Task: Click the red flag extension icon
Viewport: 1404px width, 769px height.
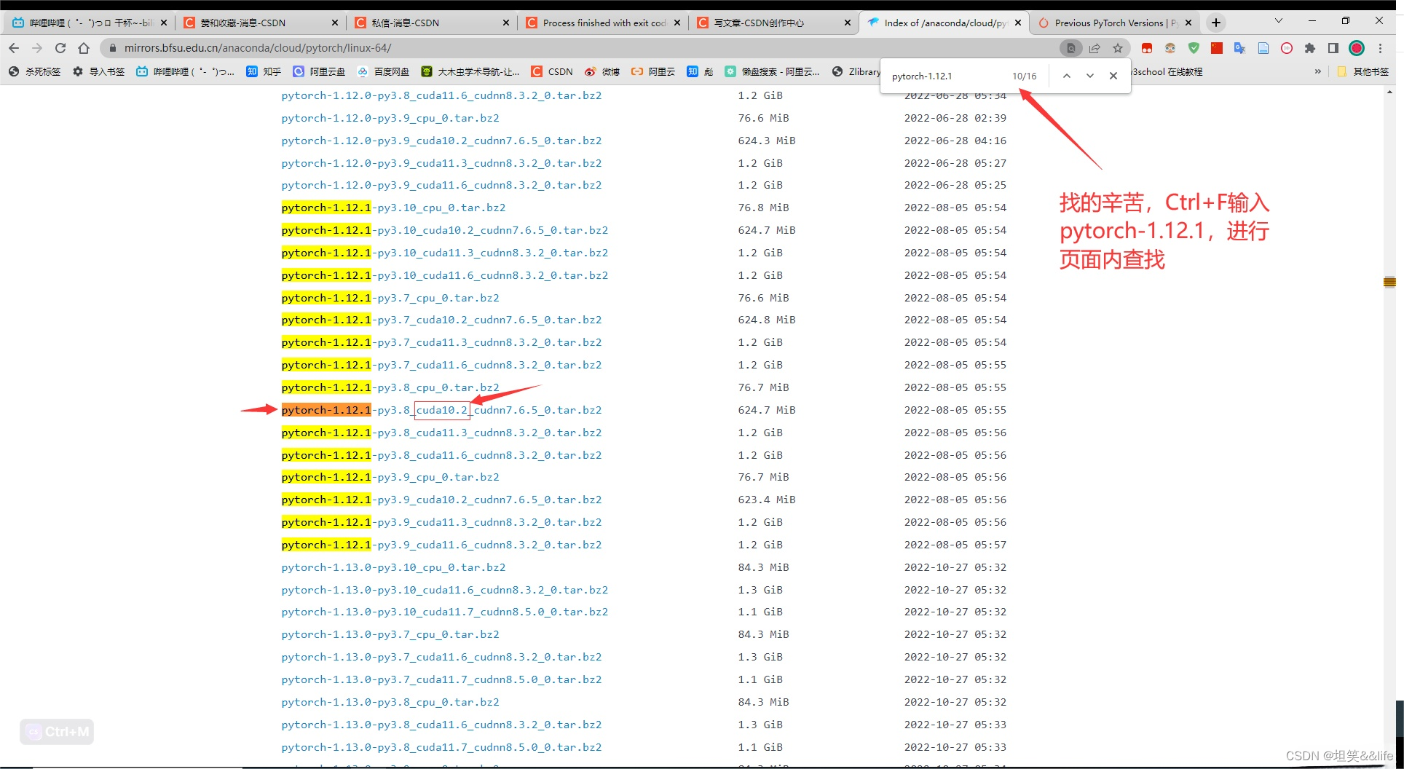Action: click(x=1217, y=48)
